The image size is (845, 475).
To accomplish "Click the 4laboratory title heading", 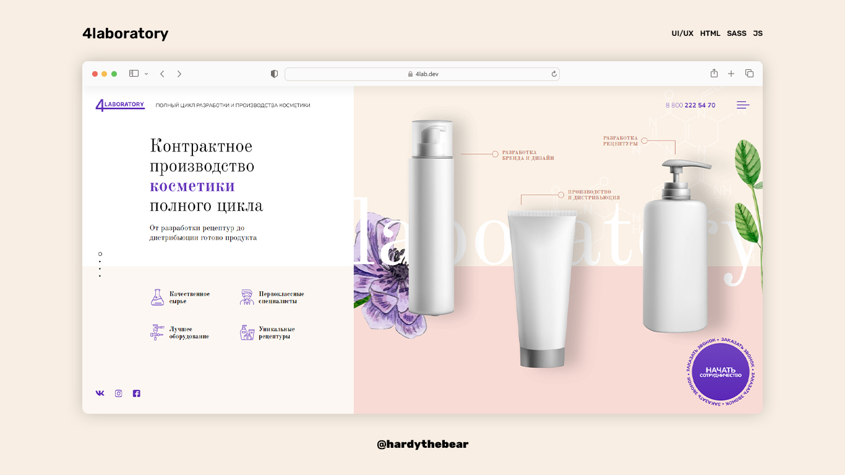I will (126, 33).
